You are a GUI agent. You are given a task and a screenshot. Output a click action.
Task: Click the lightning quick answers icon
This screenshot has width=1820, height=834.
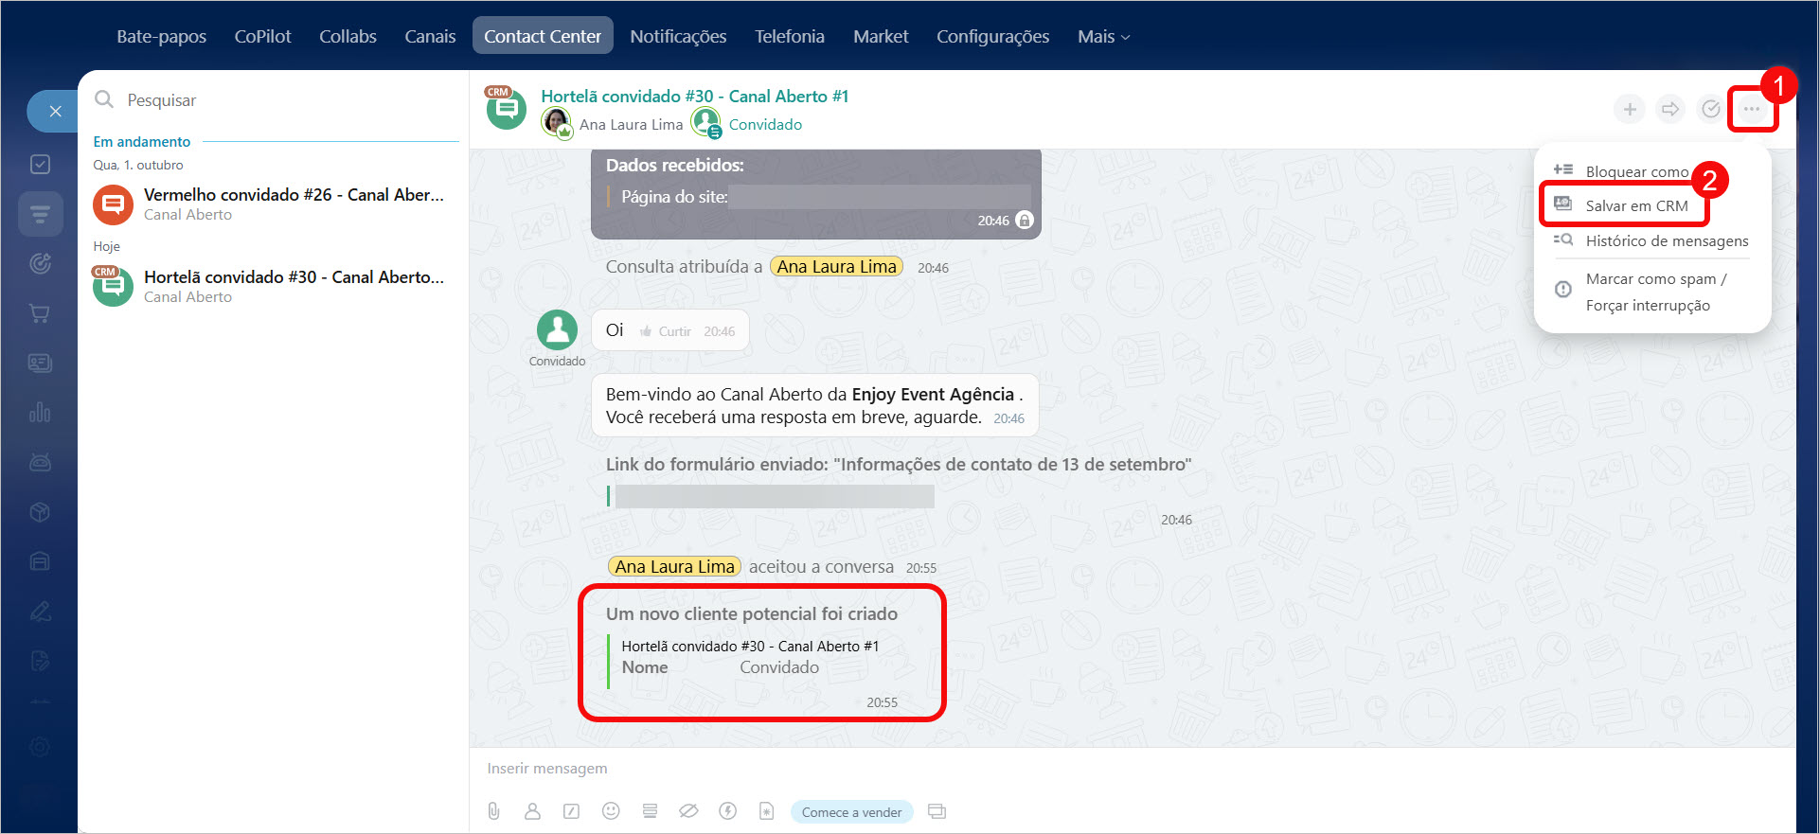tap(727, 811)
